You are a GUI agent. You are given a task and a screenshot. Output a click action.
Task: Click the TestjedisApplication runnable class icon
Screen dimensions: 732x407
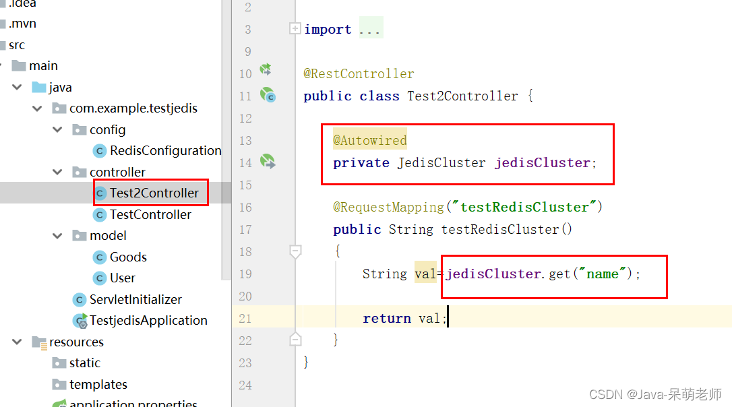coord(80,321)
